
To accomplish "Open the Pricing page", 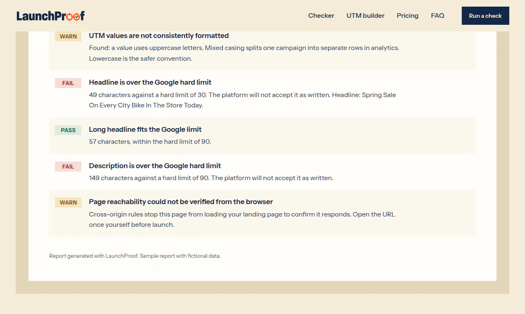I will tap(408, 16).
